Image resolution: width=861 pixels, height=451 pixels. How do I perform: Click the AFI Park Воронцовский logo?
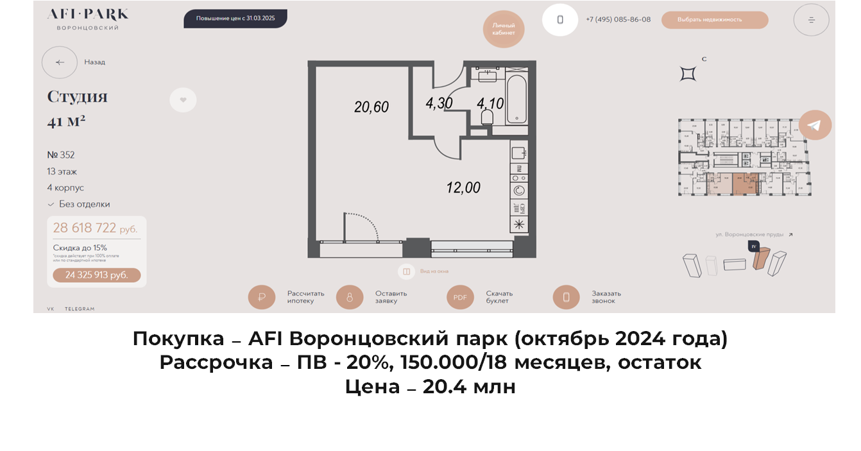88,19
